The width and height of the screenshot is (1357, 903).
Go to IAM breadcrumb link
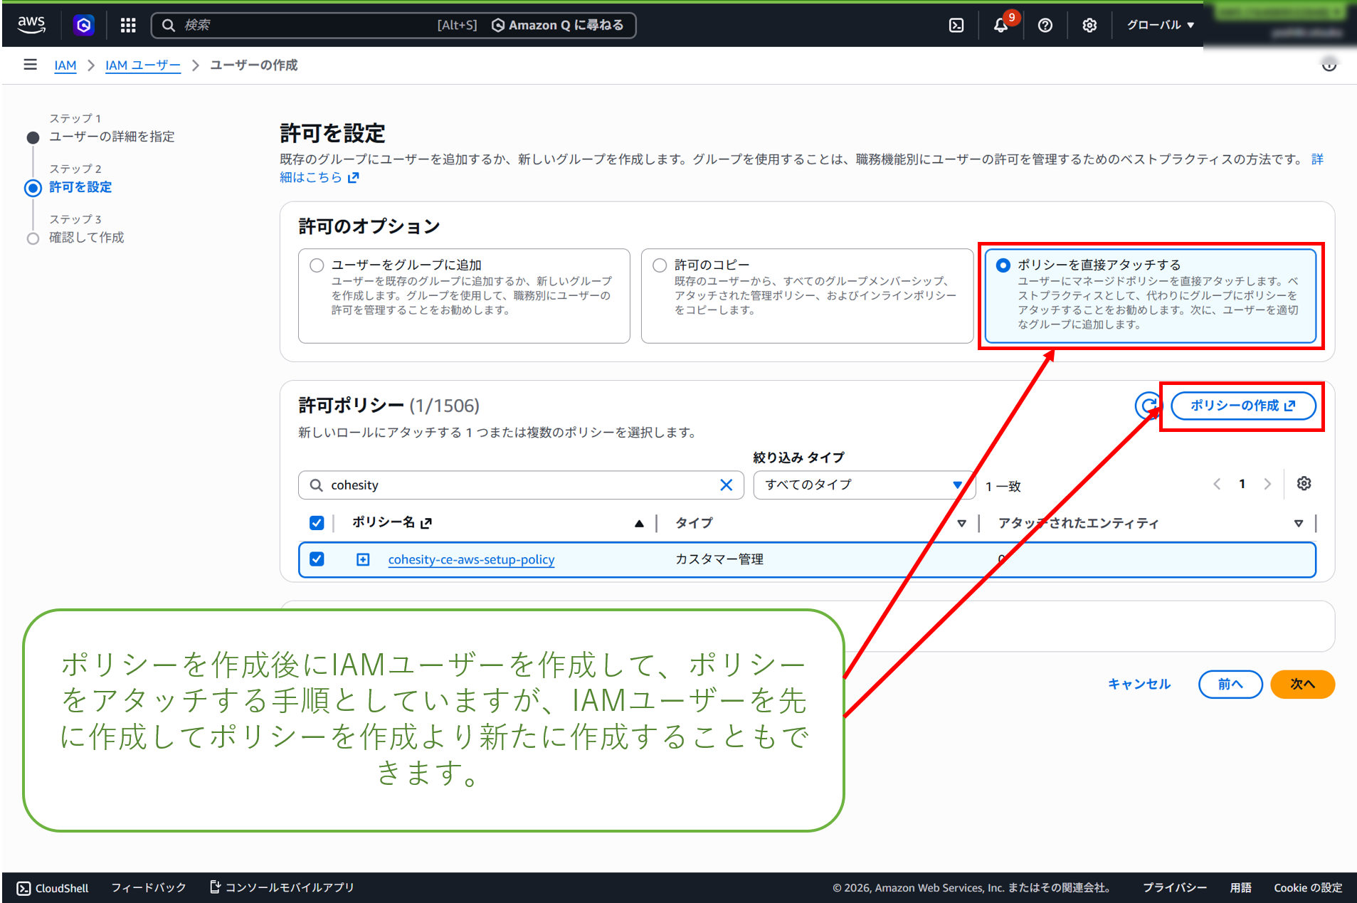(65, 65)
